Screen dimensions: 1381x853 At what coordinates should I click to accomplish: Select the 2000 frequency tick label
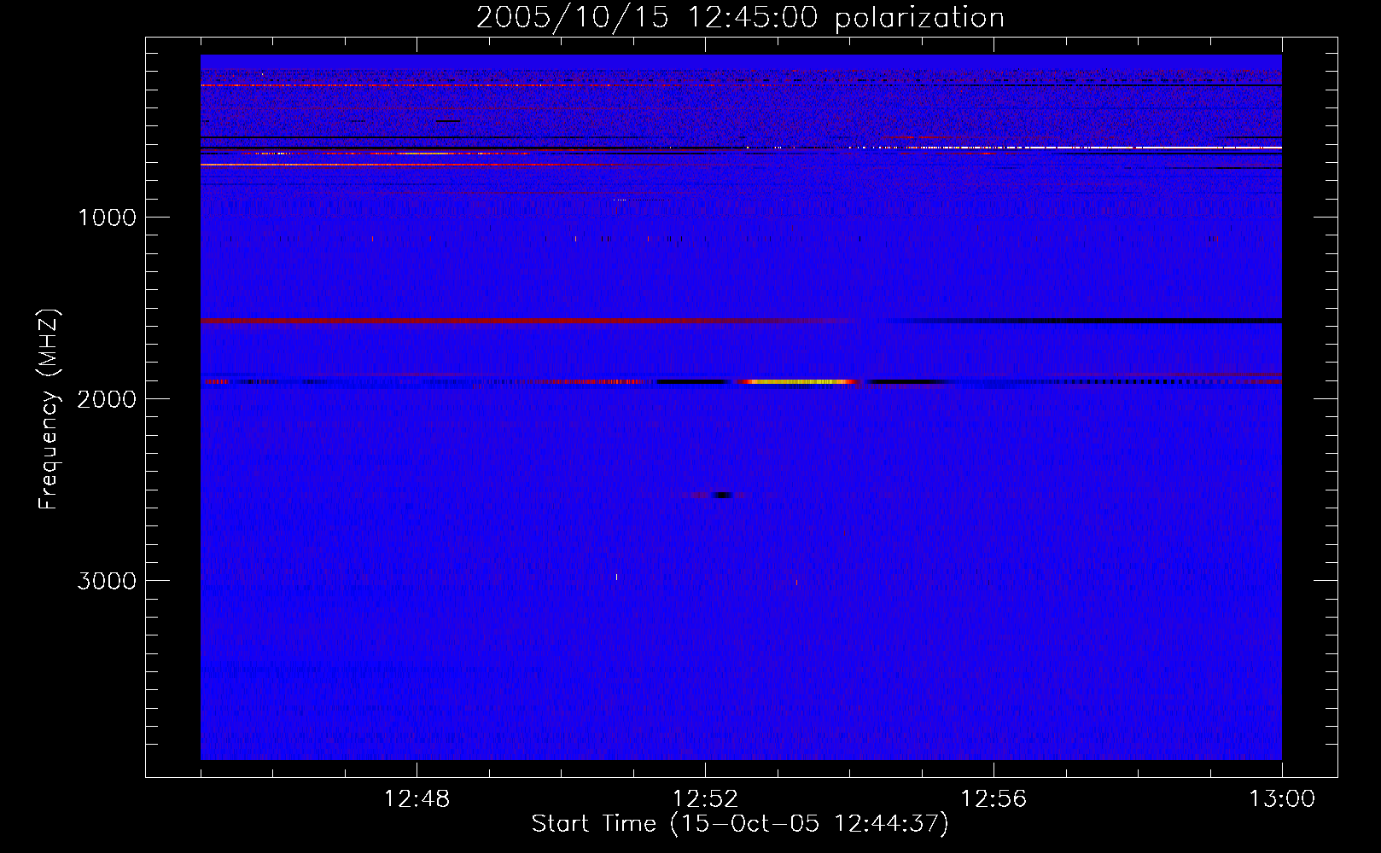107,399
